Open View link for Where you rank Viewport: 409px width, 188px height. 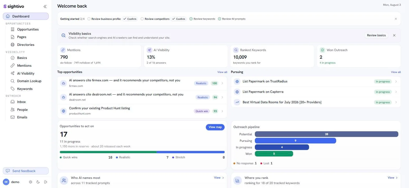[393, 178]
